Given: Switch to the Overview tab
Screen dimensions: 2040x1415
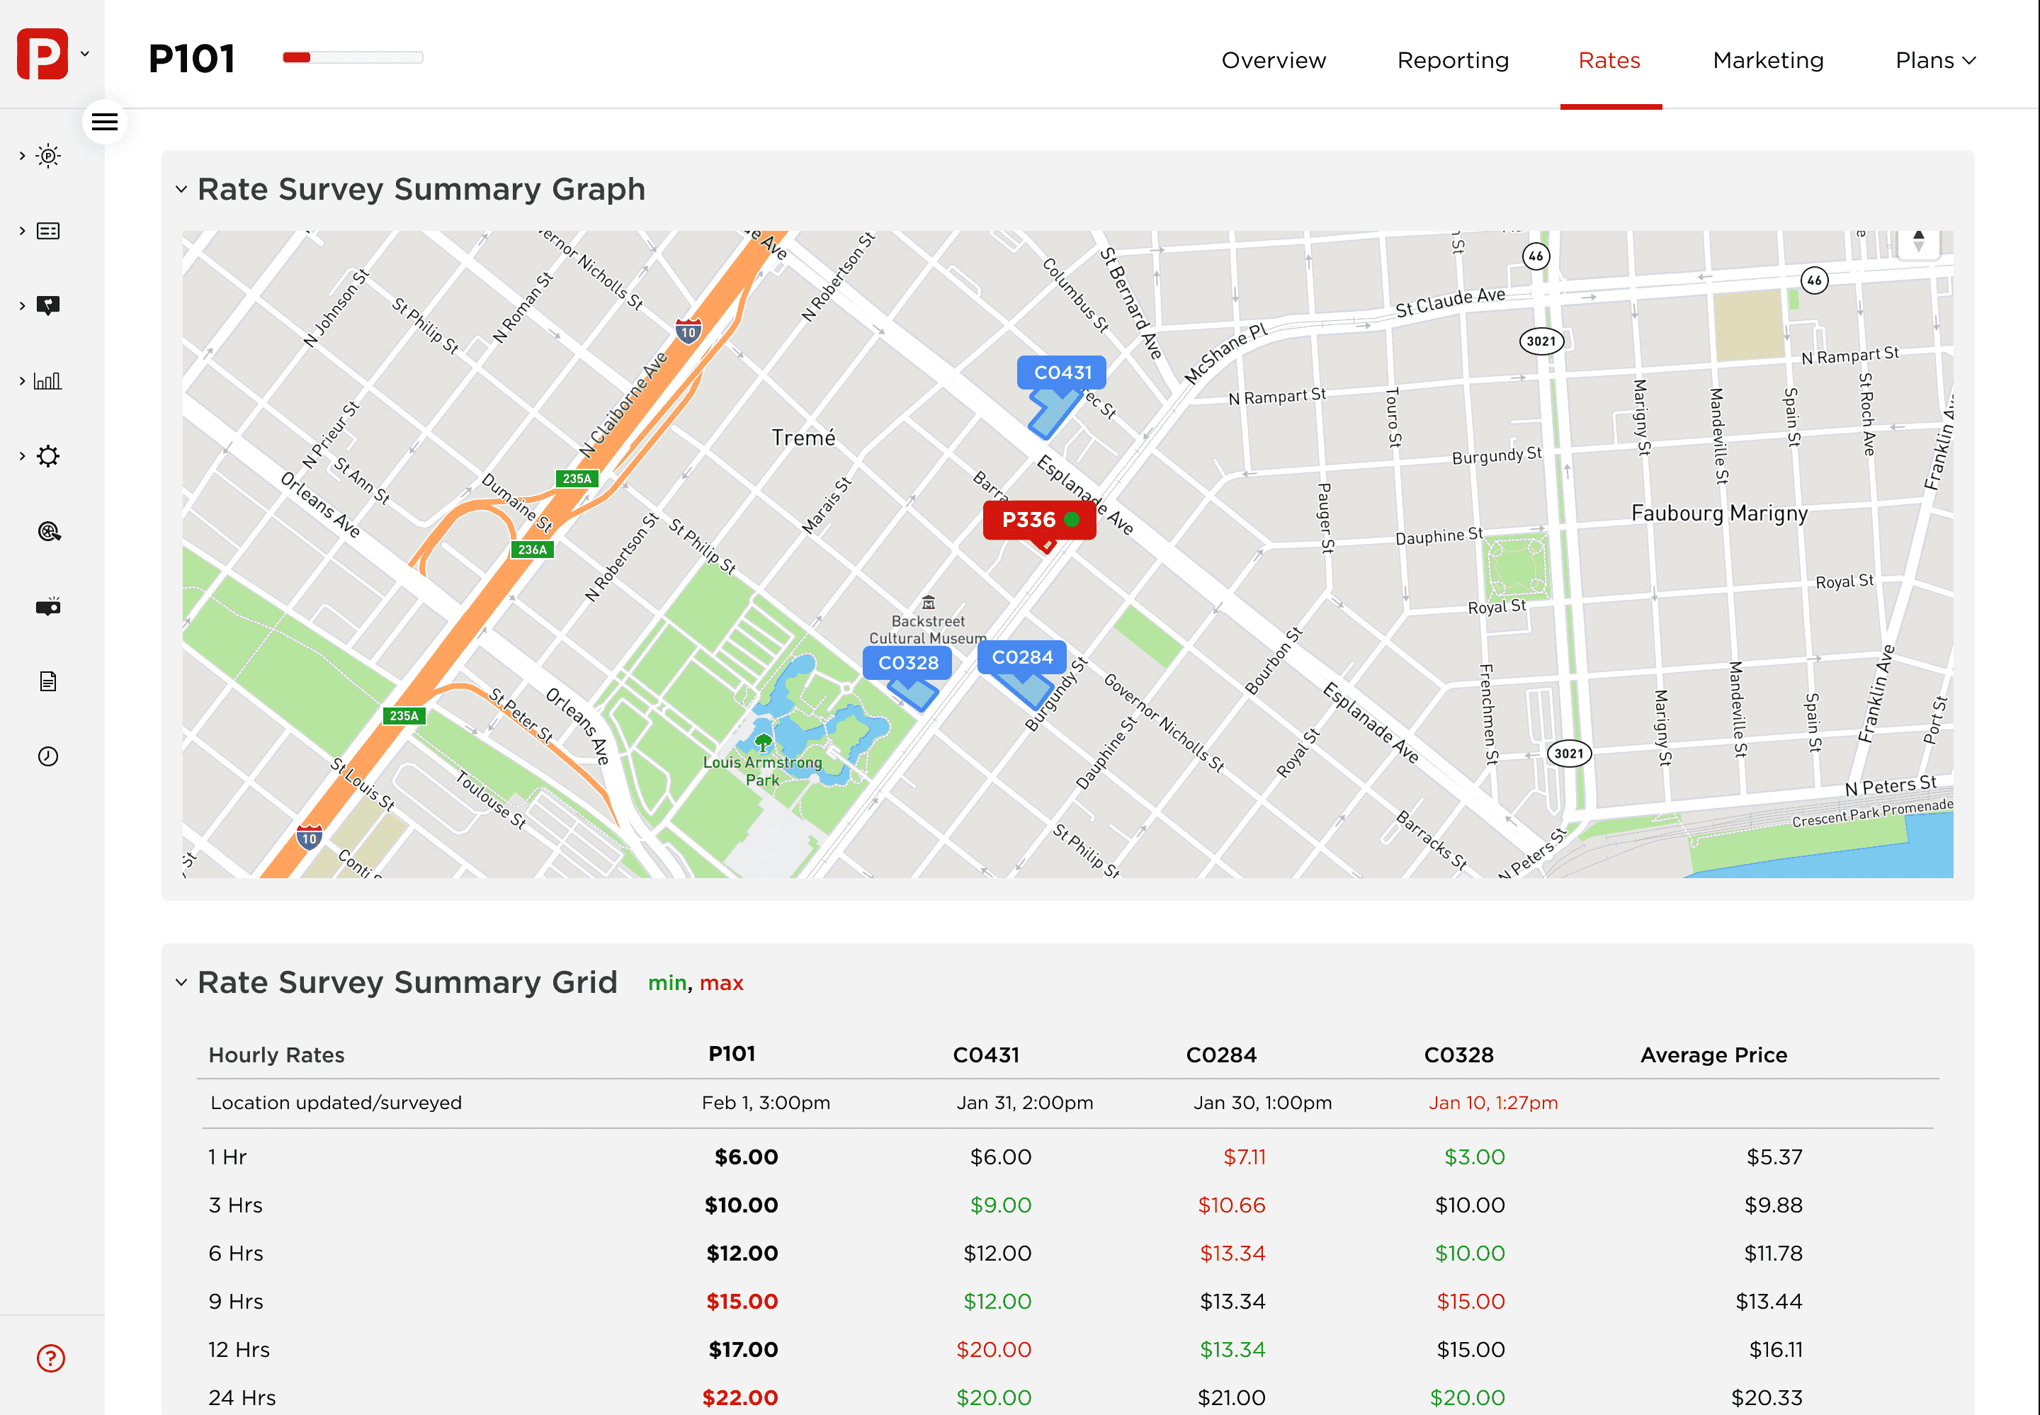Looking at the screenshot, I should pos(1273,60).
